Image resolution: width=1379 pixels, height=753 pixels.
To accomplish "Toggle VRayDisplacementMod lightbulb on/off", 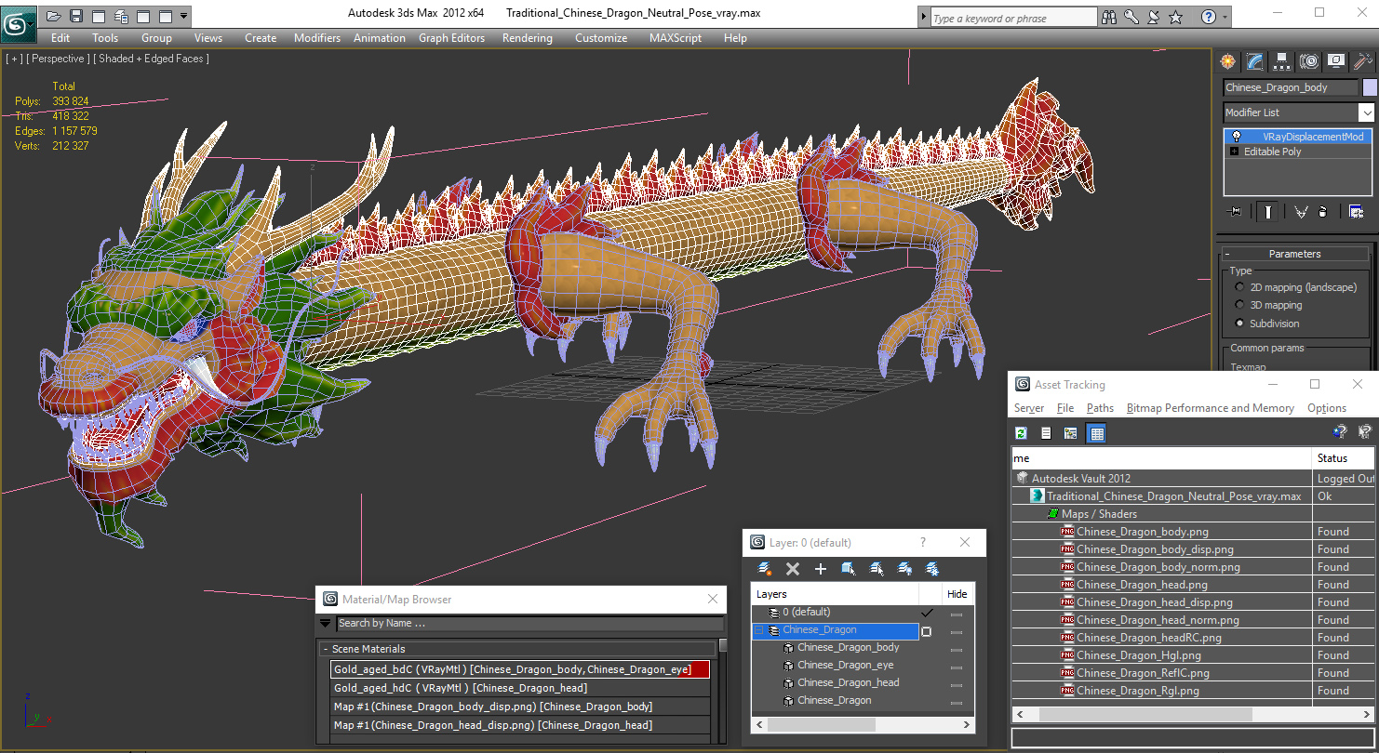I will click(1237, 137).
